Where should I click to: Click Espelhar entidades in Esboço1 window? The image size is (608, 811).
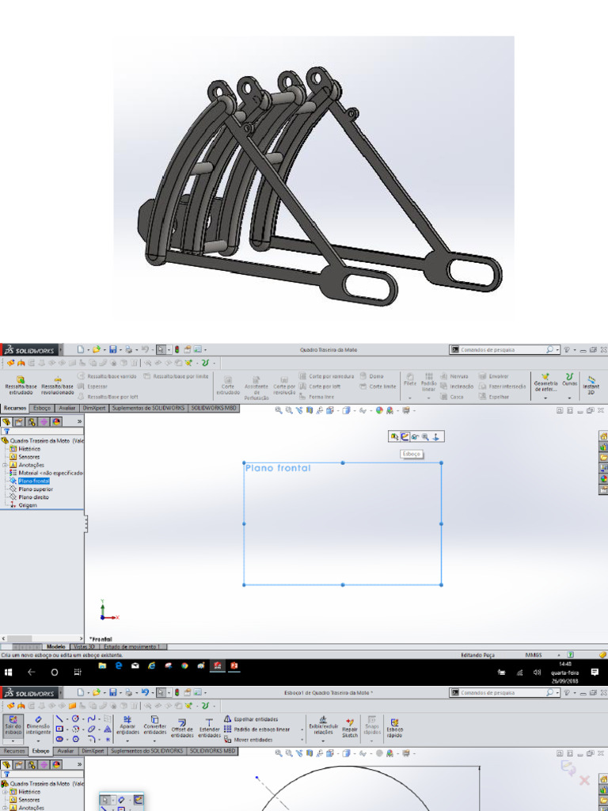251,719
